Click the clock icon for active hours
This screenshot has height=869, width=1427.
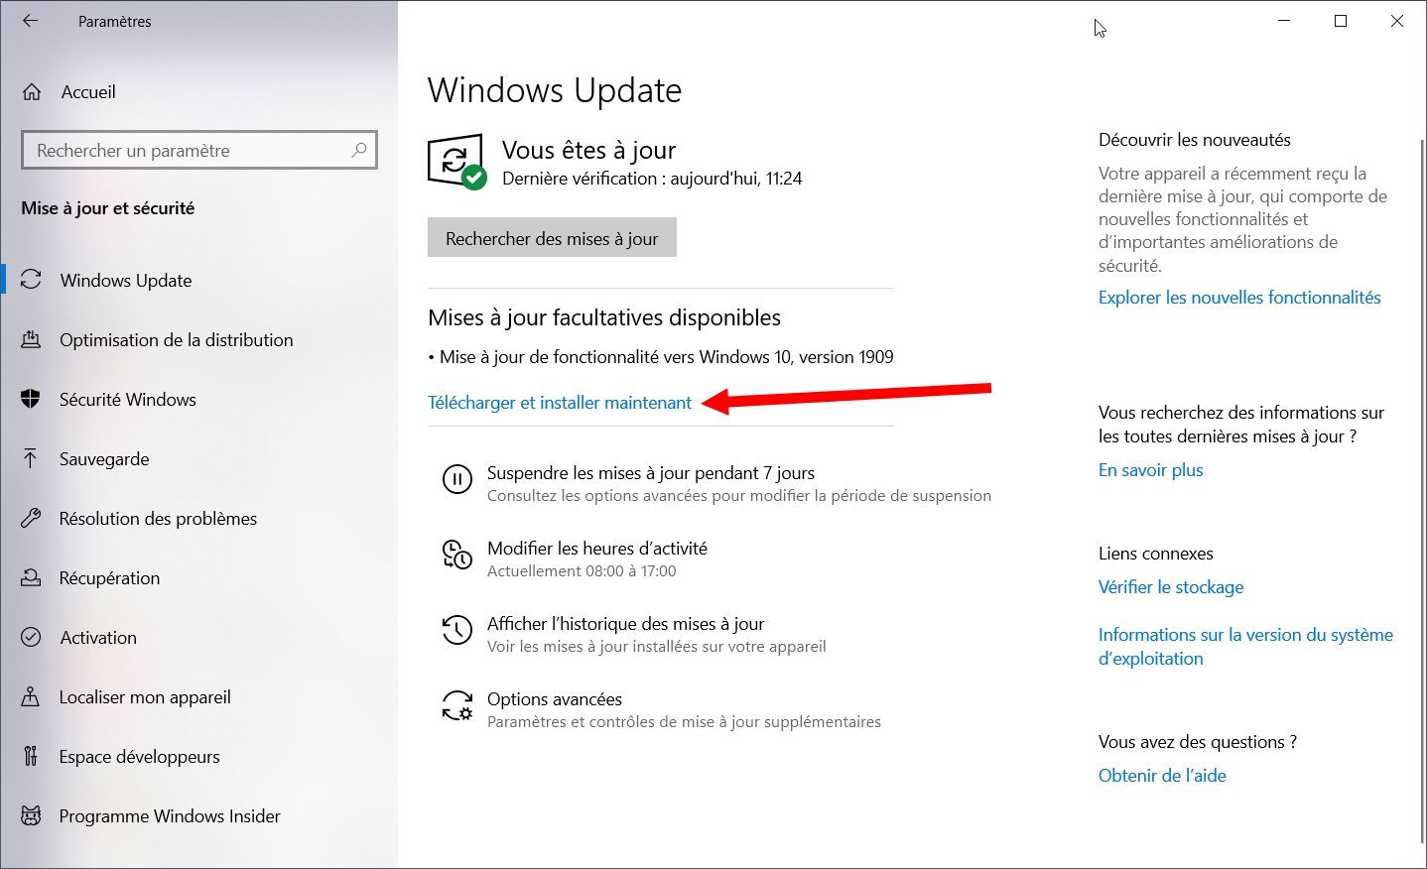(456, 555)
